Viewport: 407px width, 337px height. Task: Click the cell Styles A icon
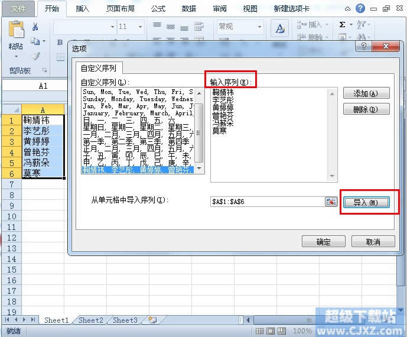click(279, 28)
